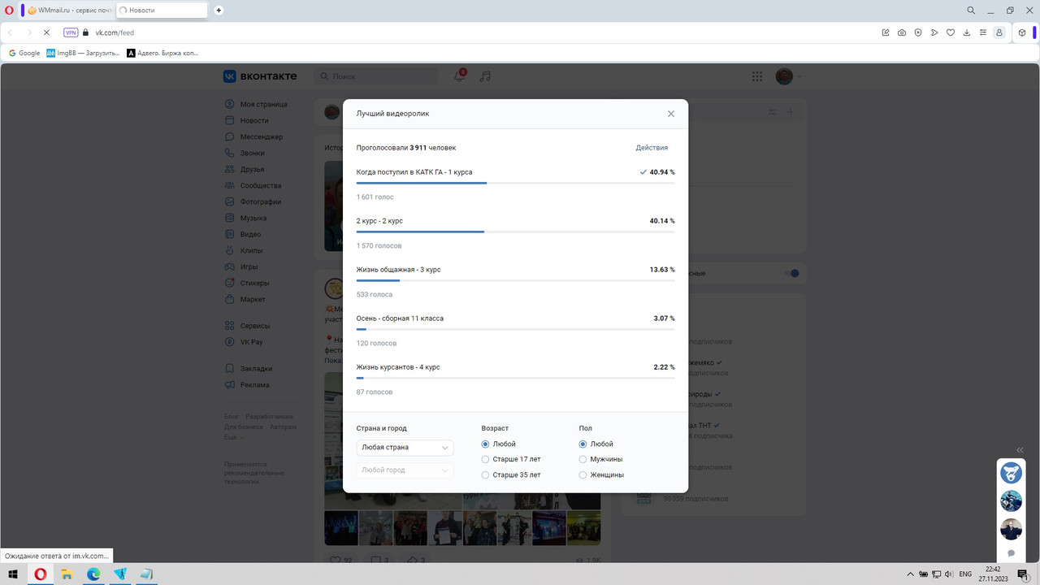The height and width of the screenshot is (585, 1040).
Task: Open Microsoft Edge from taskbar
Action: click(93, 574)
